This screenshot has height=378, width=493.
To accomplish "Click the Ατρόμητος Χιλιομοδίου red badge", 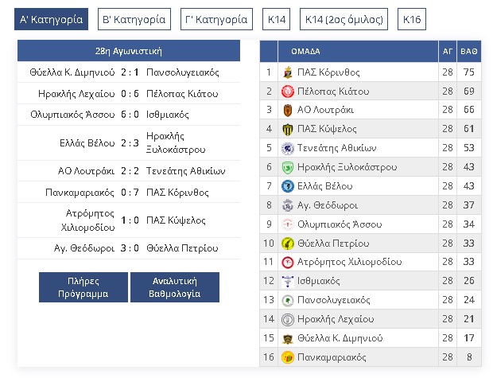I will click(288, 262).
